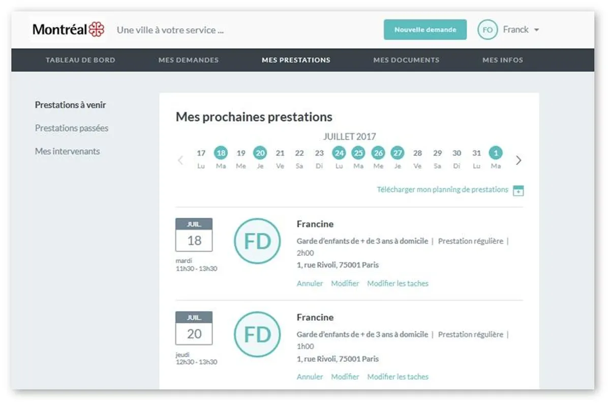
Task: Click Francine name in 18 July prestation
Action: 315,224
